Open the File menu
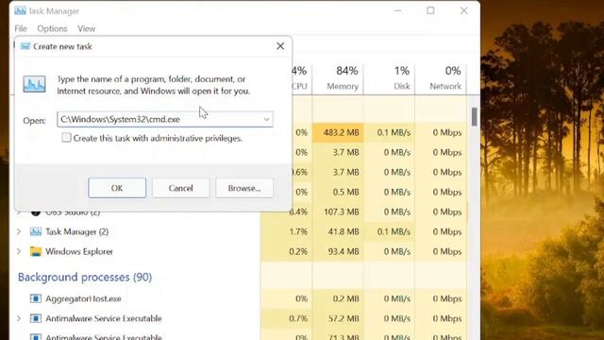The width and height of the screenshot is (604, 340). [x=21, y=28]
